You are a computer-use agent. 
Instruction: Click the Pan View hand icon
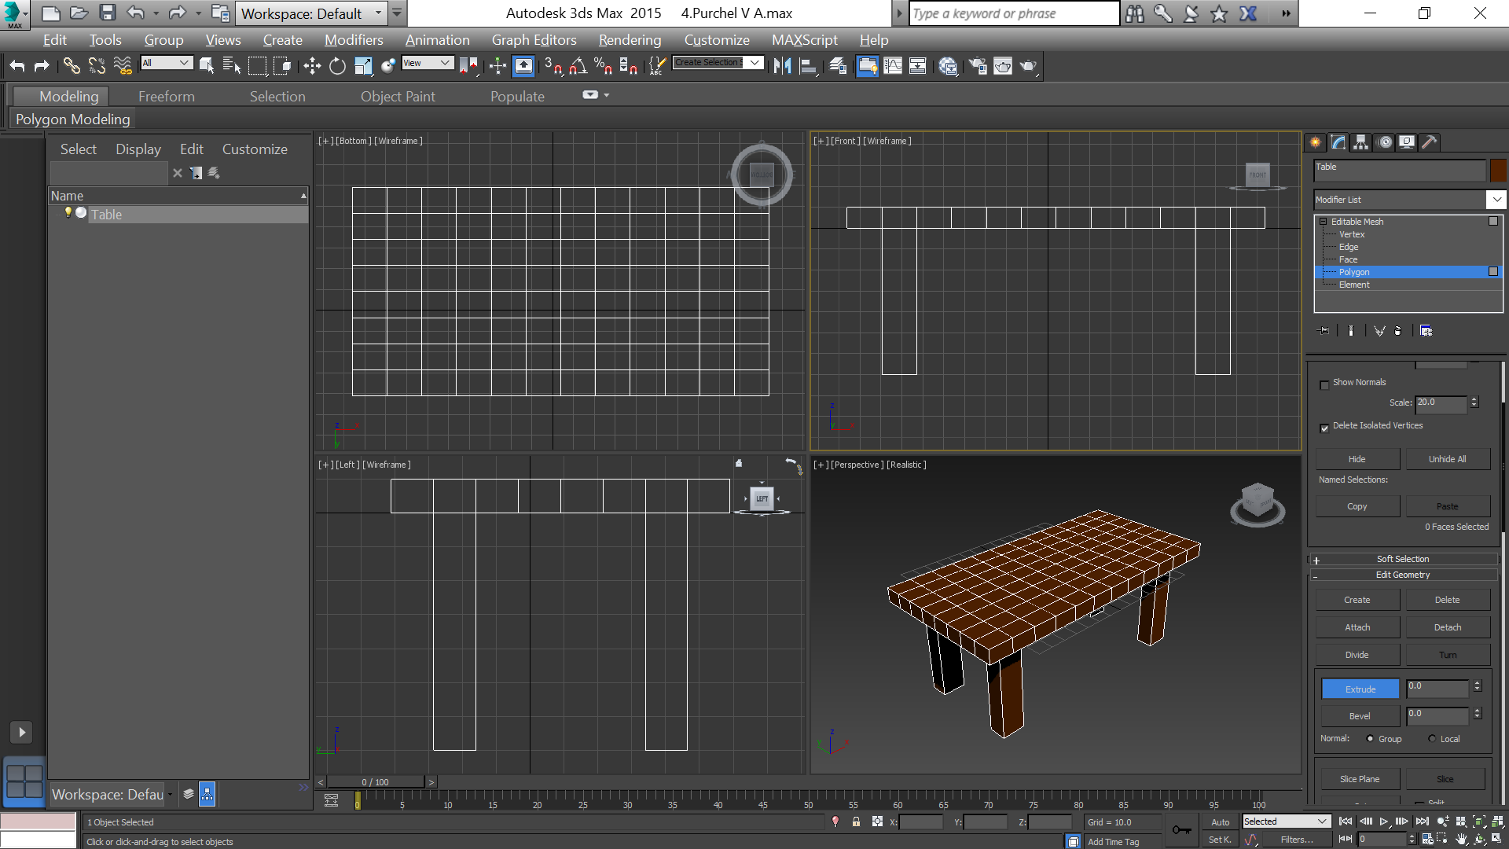(x=1461, y=840)
